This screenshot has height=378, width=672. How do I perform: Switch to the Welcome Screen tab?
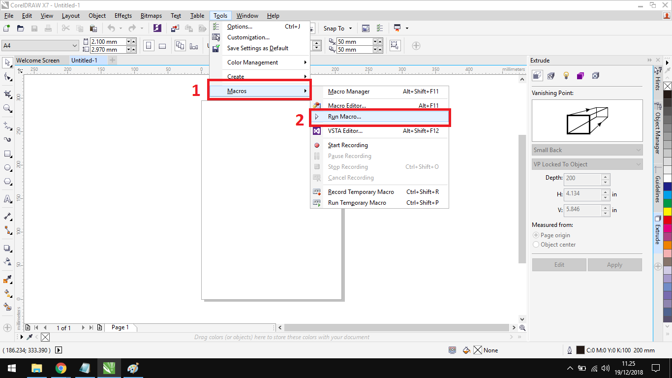pyautogui.click(x=38, y=61)
